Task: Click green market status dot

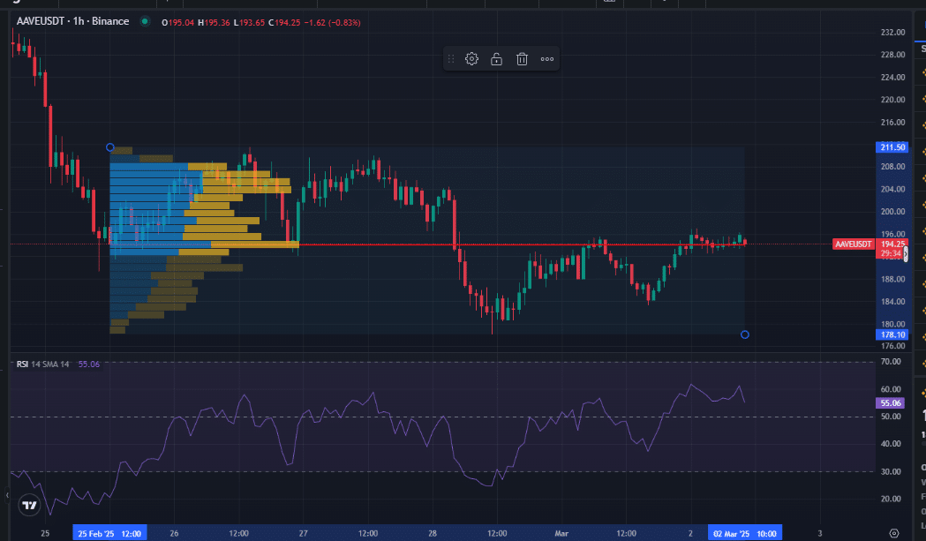Action: point(145,22)
